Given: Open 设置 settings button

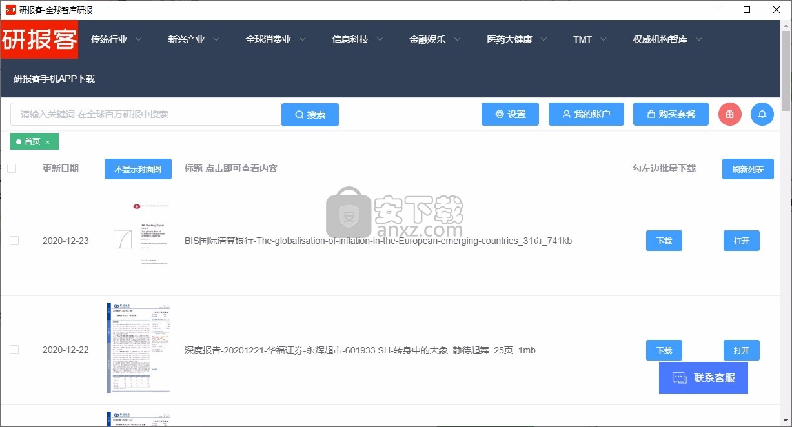Looking at the screenshot, I should pos(510,114).
